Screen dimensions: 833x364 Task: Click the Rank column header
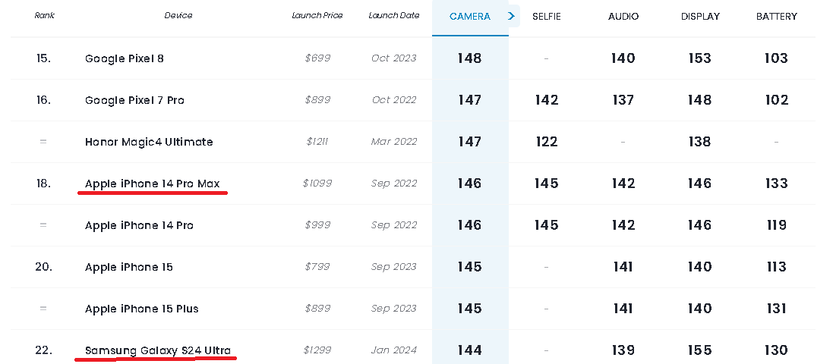(x=44, y=15)
